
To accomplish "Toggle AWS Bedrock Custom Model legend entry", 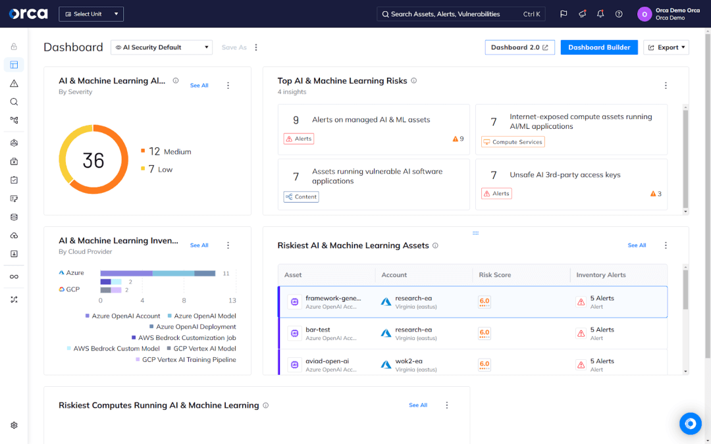I will 113,349.
